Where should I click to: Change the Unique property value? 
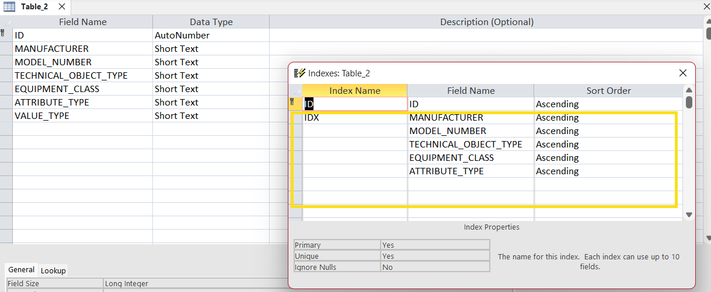pos(434,256)
